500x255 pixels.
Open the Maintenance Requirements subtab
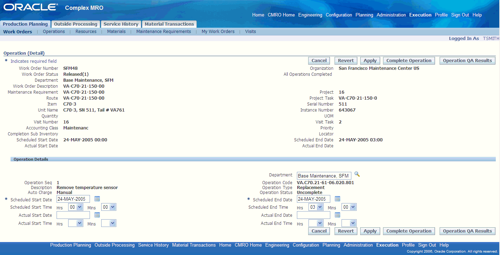[164, 32]
